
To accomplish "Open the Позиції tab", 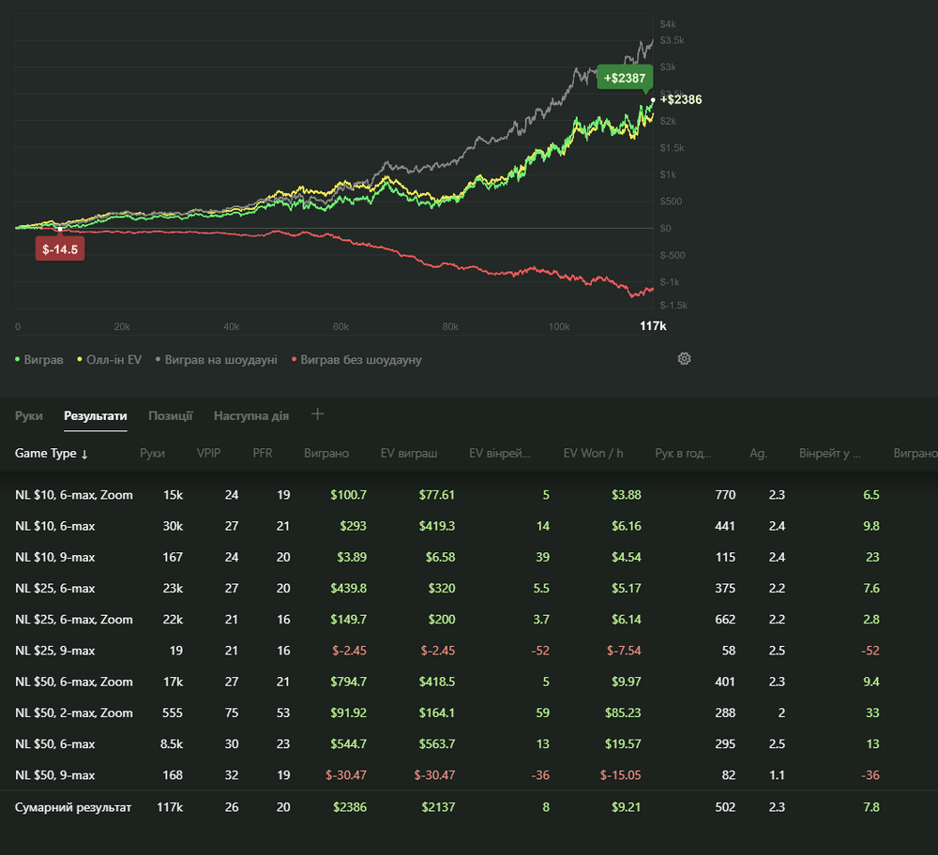I will click(x=170, y=415).
